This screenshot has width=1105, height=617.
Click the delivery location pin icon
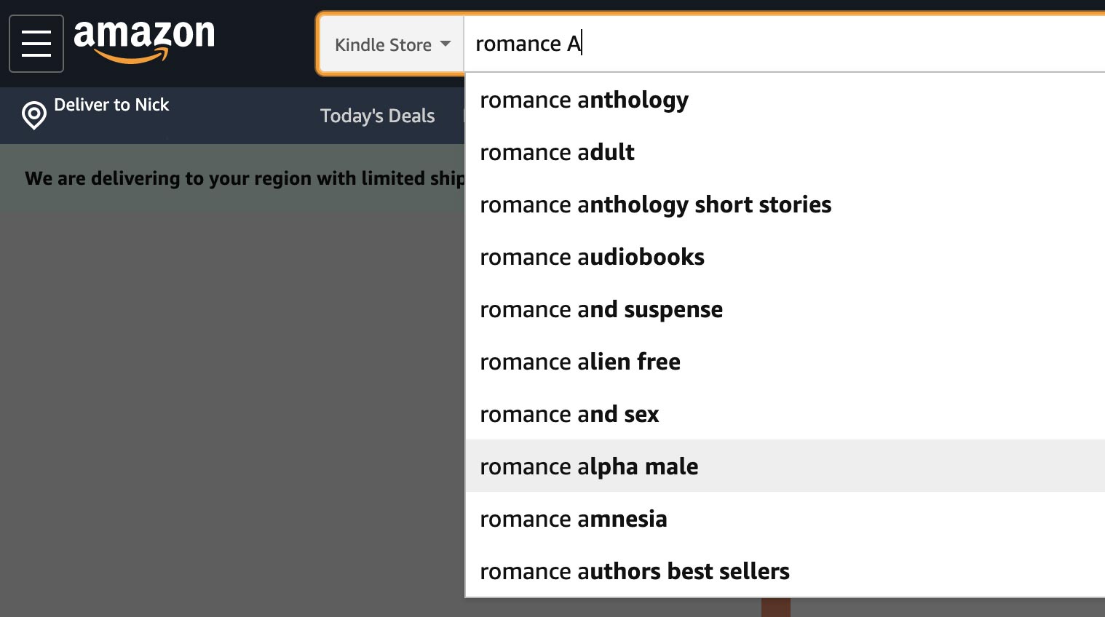tap(34, 115)
